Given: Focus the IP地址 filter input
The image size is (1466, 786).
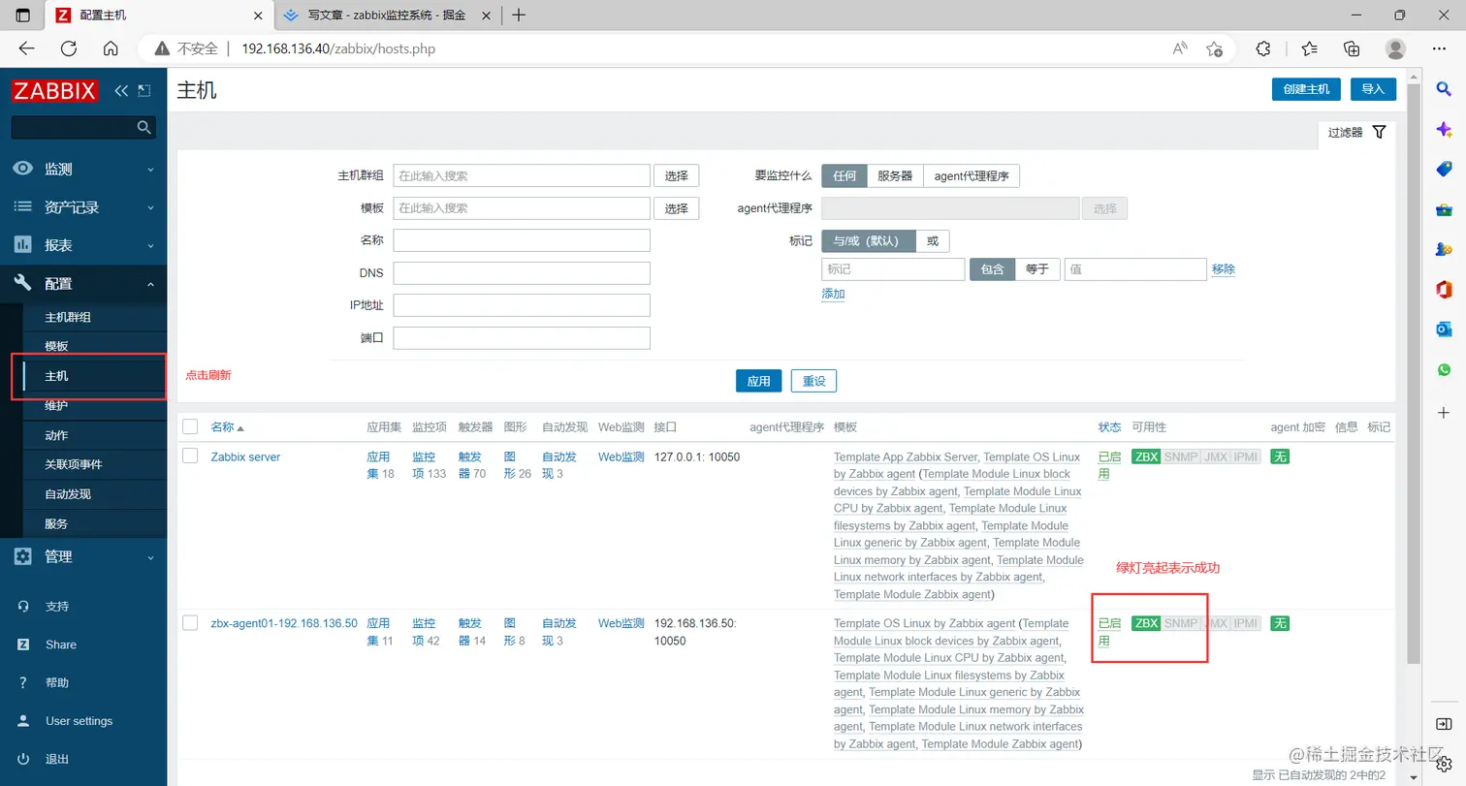Looking at the screenshot, I should point(522,305).
